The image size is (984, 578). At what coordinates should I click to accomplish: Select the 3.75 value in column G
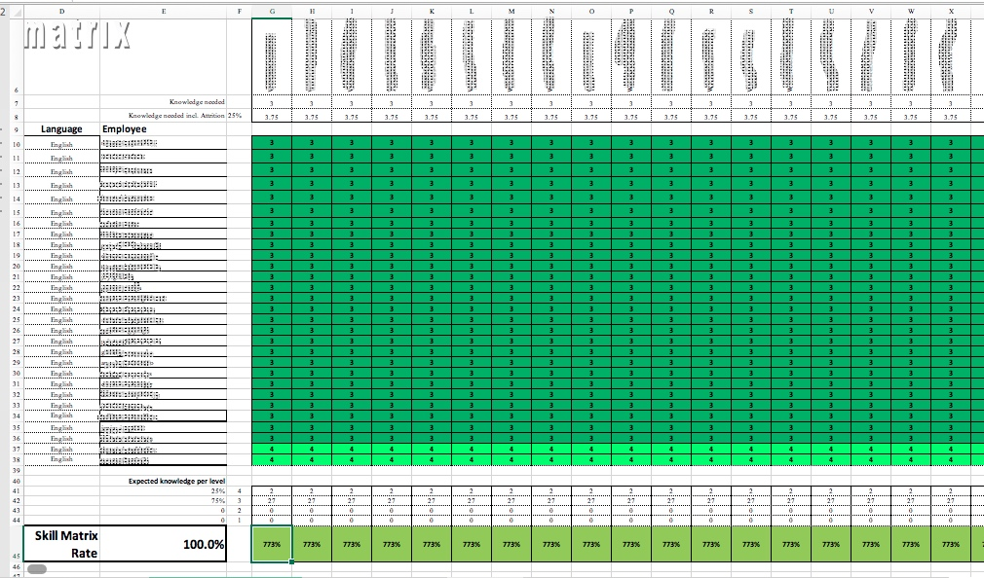point(272,117)
